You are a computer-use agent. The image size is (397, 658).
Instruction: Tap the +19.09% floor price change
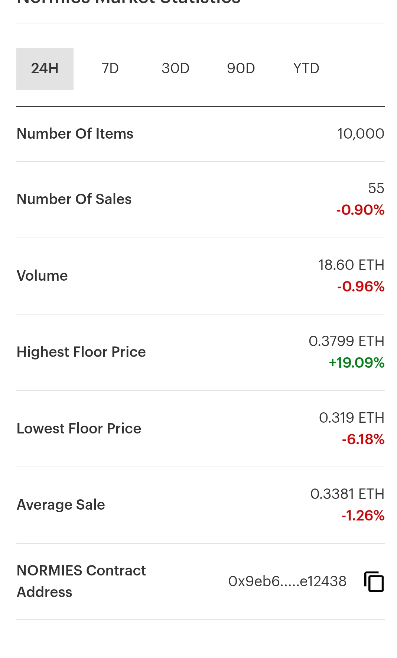coord(357,363)
